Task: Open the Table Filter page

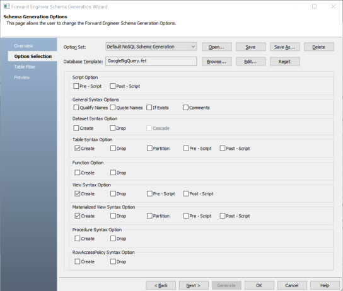Action: [25, 67]
